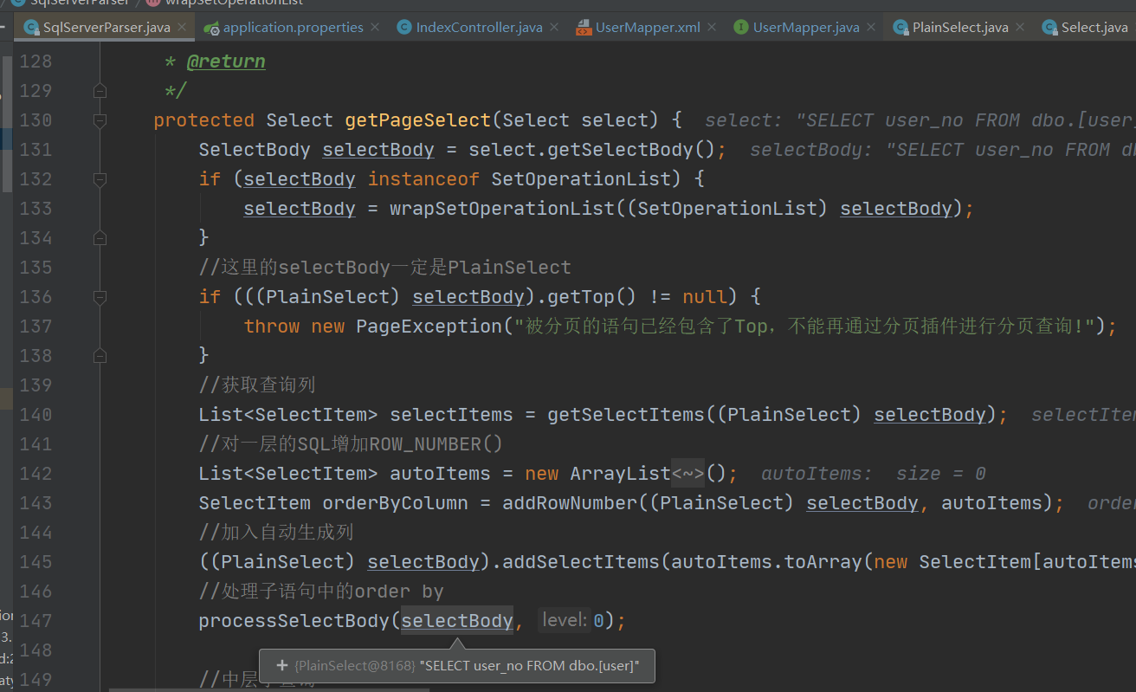Collapse the Javadoc comment fold at line 129
The width and height of the screenshot is (1136, 692).
100,91
